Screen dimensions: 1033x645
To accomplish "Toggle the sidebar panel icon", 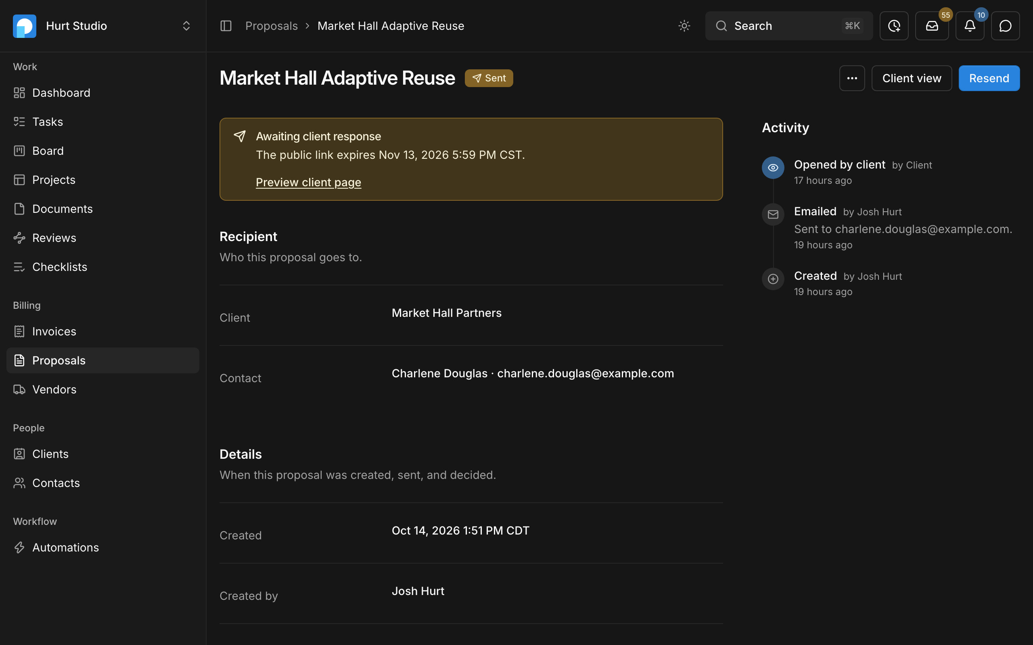I will 226,26.
